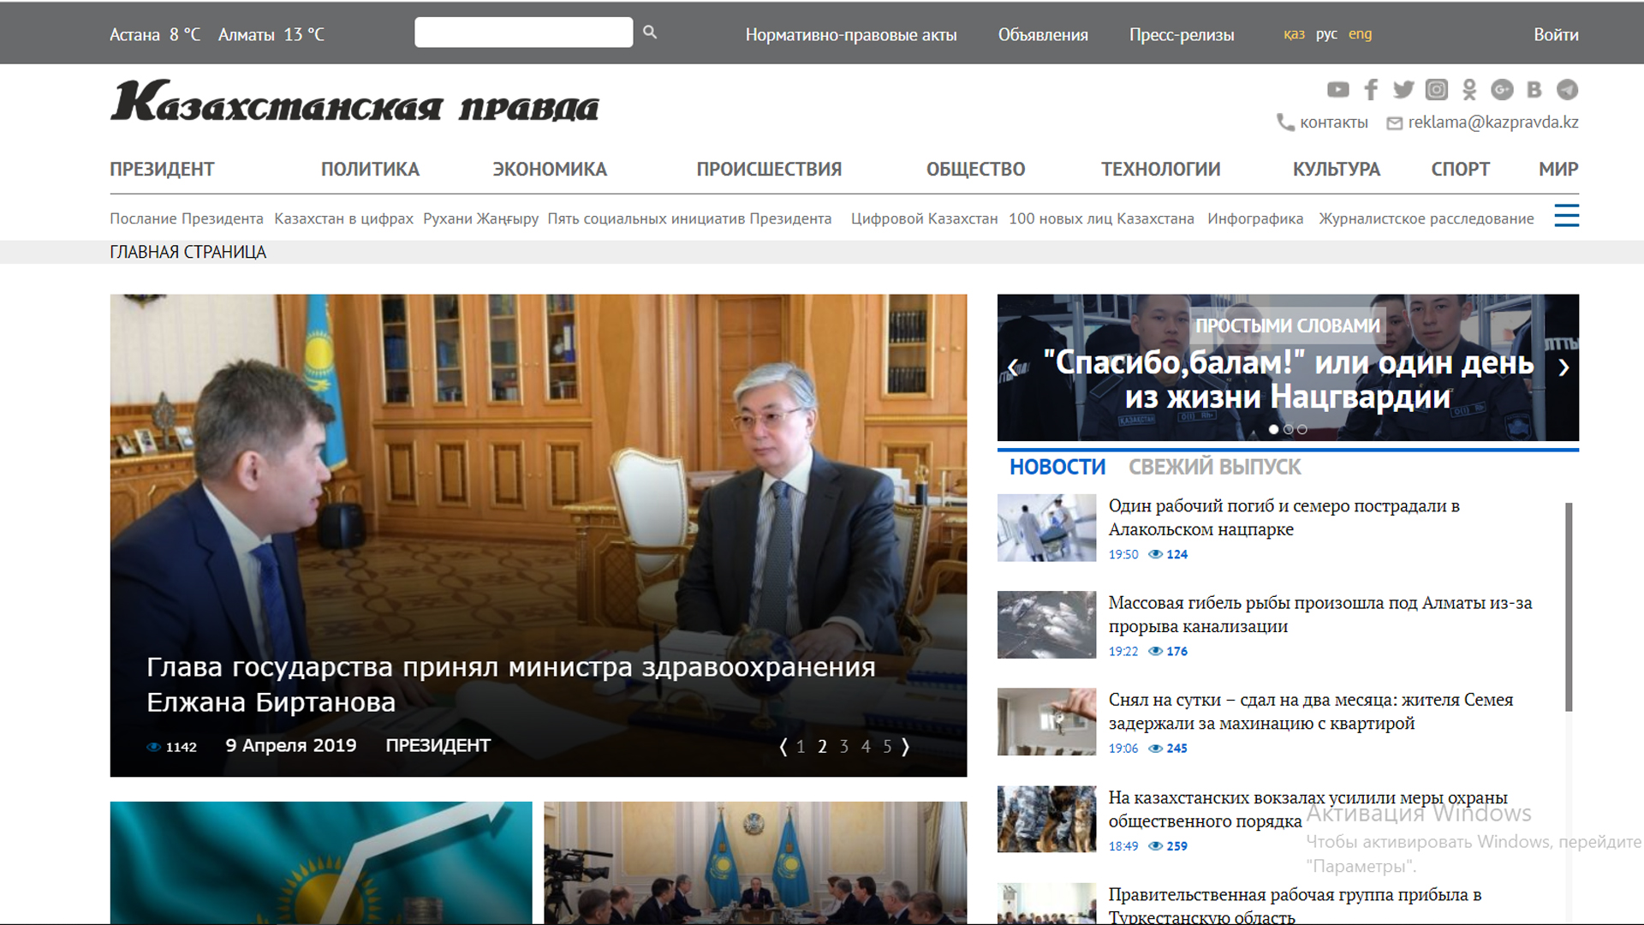Show previous banner slide arrow
The height and width of the screenshot is (925, 1644).
point(1013,367)
